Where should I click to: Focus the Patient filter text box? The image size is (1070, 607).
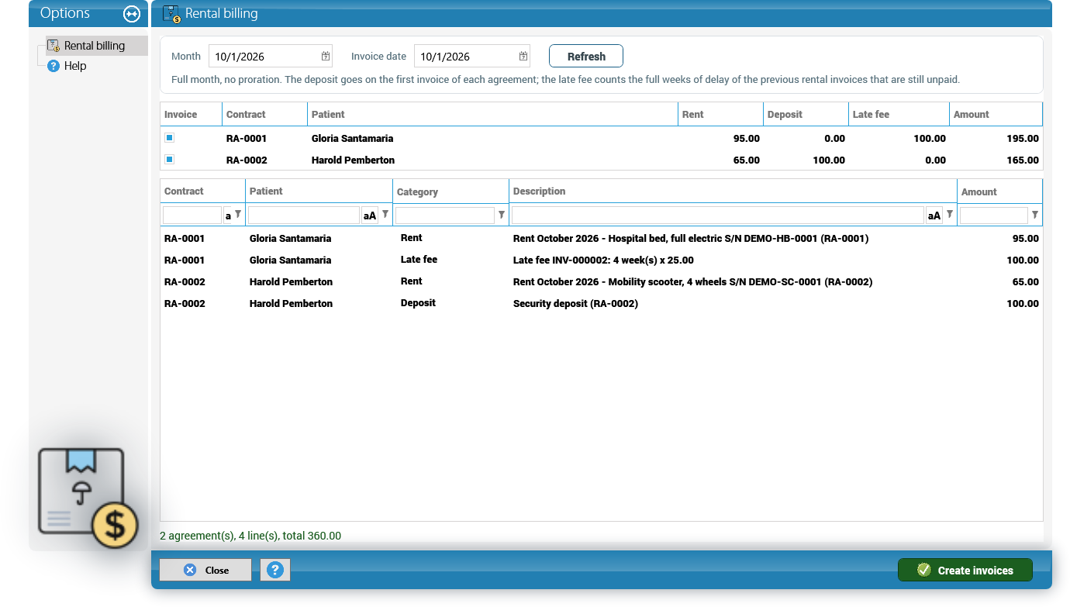[x=304, y=216]
